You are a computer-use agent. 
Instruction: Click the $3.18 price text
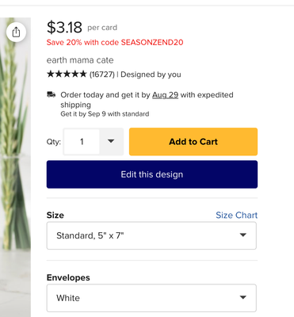(x=64, y=28)
